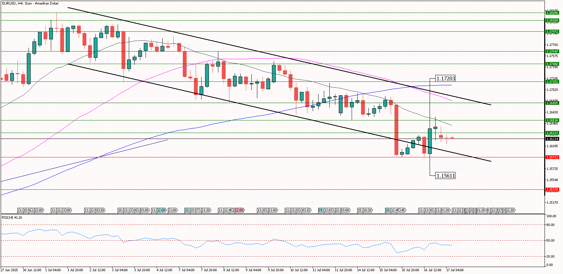Image resolution: width=563 pixels, height=274 pixels.
Task: Click the green 1.18286 price level tag
Action: point(552,13)
